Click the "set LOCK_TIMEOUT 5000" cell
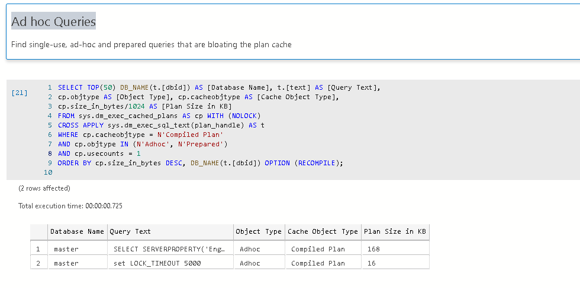Screen dimensions: 580x288 157,263
